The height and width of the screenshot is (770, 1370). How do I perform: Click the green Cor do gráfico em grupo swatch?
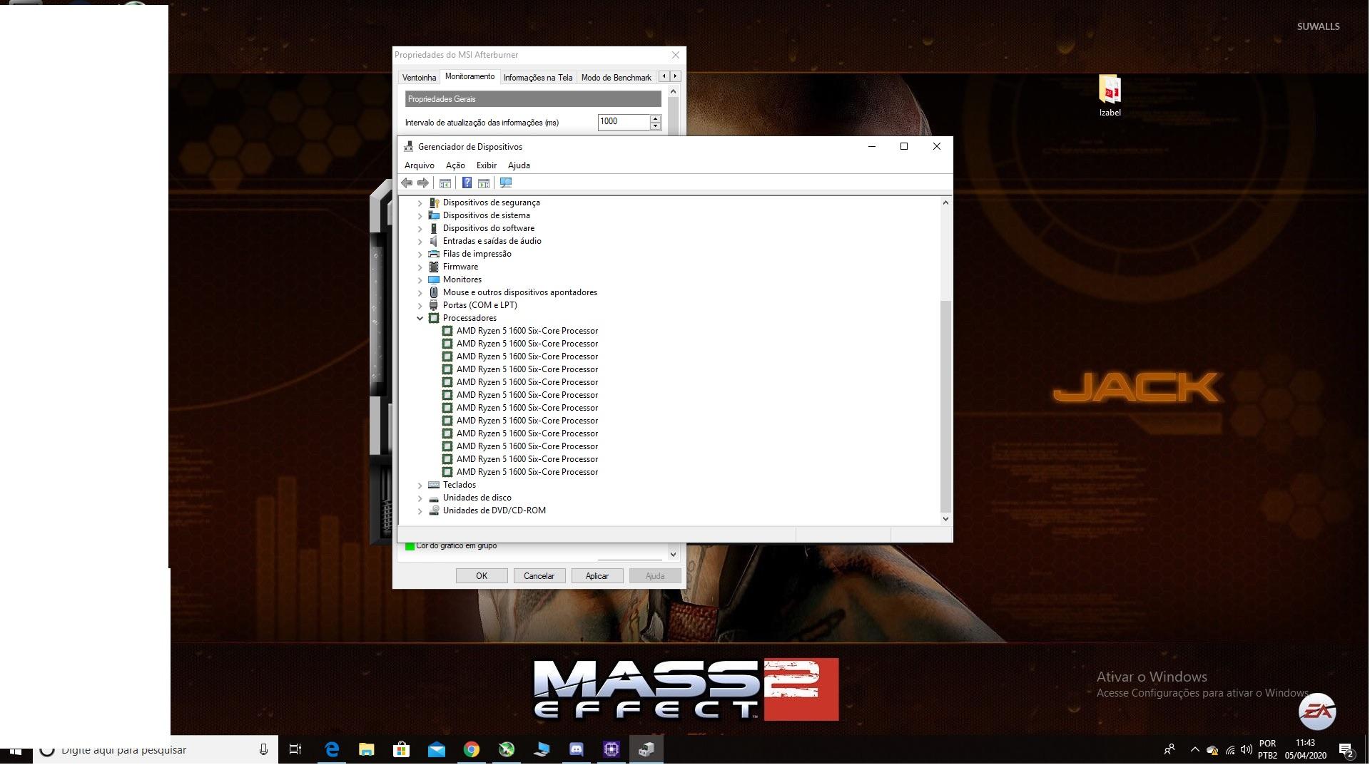[x=410, y=546]
